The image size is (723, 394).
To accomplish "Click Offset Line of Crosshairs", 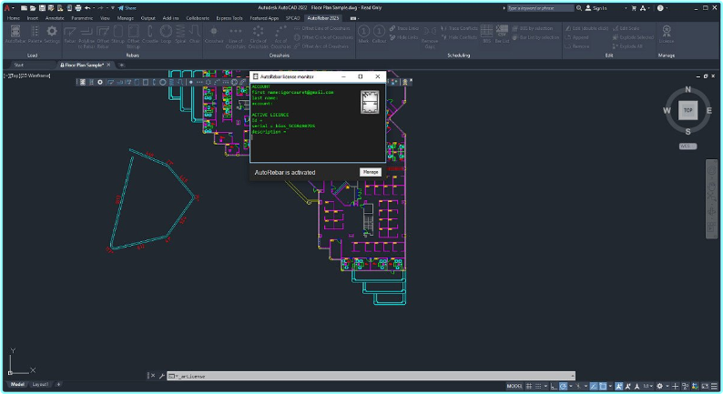I will [322, 28].
